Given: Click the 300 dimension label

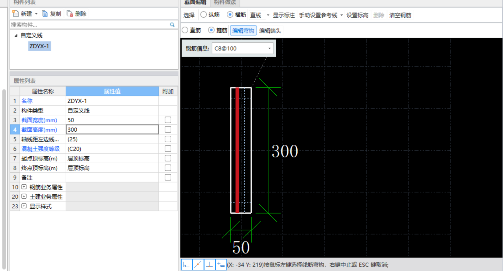Looking at the screenshot, I should (x=285, y=151).
